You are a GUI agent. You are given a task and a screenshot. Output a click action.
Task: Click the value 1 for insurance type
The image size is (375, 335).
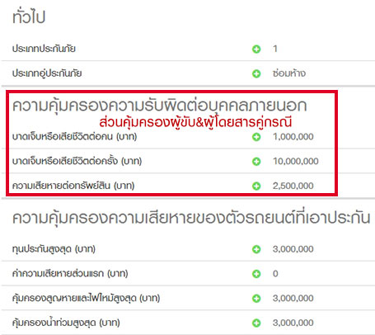275,49
